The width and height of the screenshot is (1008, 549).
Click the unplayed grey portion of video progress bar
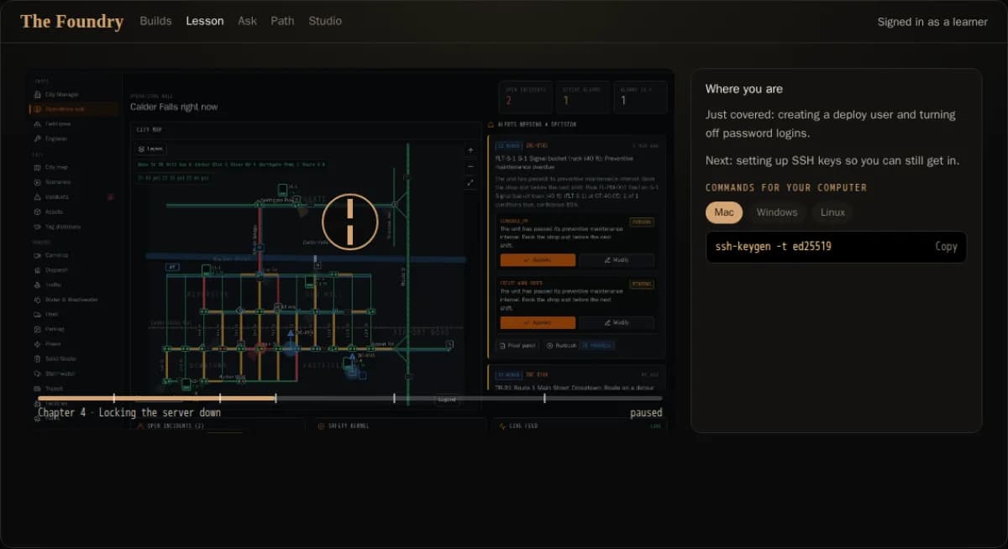(469, 398)
